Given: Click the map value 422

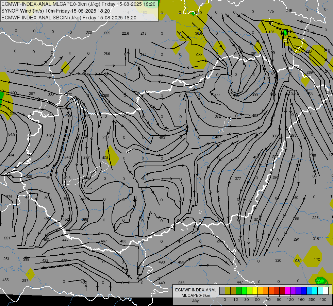Looking at the screenshot, I should [x=45, y=260].
